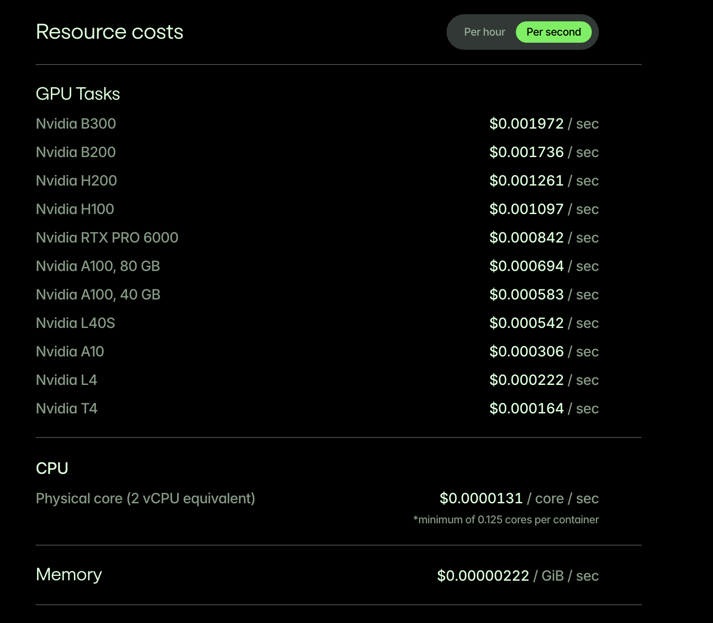The width and height of the screenshot is (713, 623).
Task: Click the Resource costs heading
Action: pyautogui.click(x=110, y=32)
